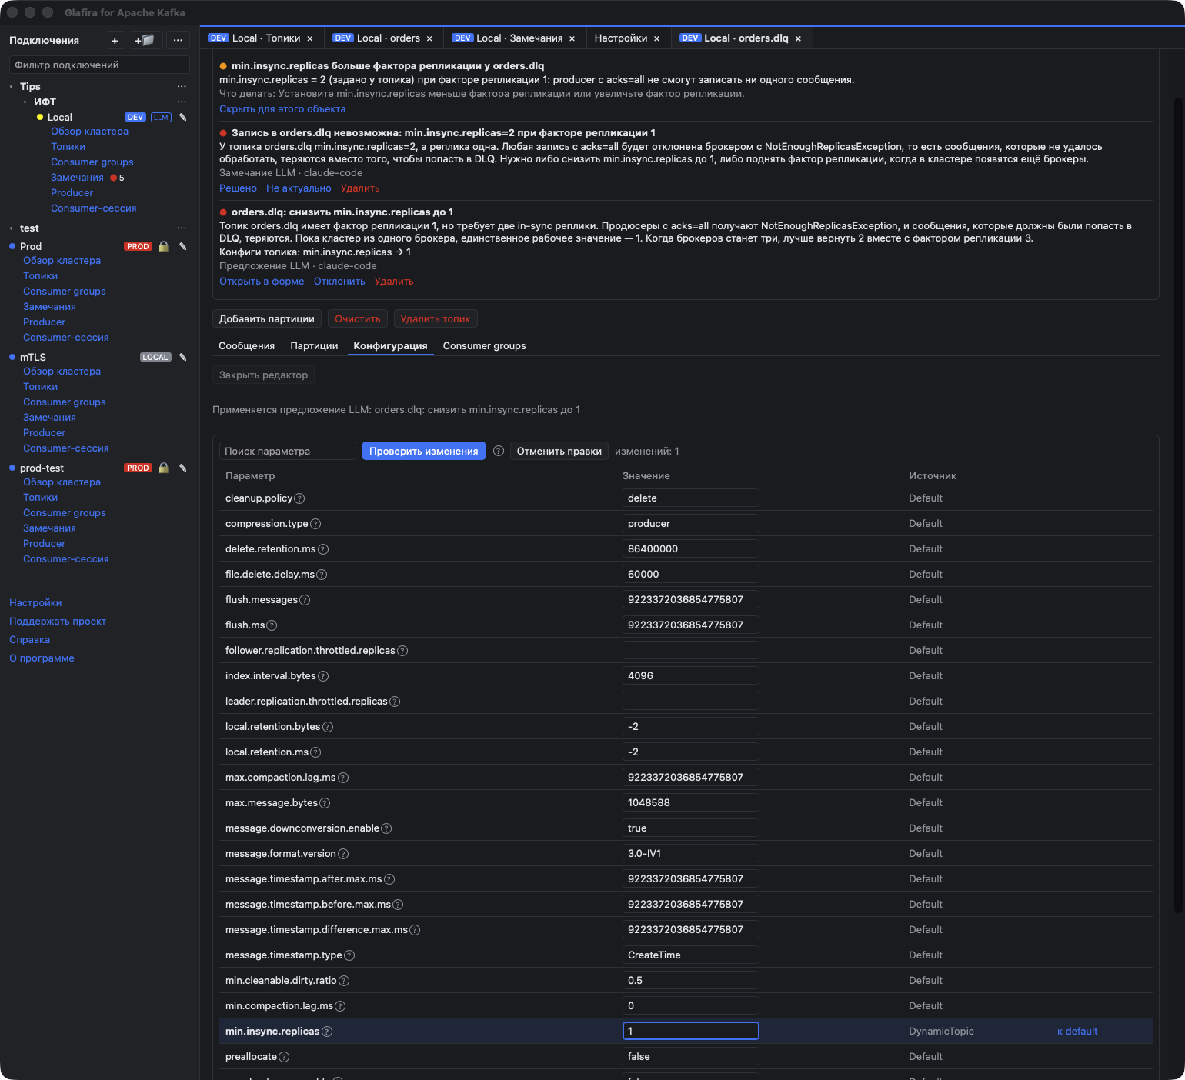The image size is (1185, 1080).
Task: Open the Tips group options menu
Action: click(x=182, y=86)
